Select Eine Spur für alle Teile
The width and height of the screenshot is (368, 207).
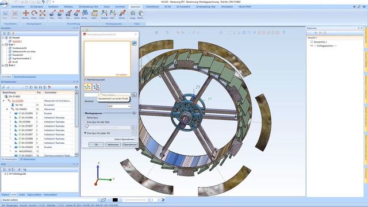[85, 122]
